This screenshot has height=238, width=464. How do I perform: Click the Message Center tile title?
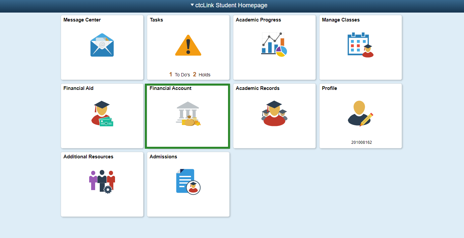coord(82,20)
